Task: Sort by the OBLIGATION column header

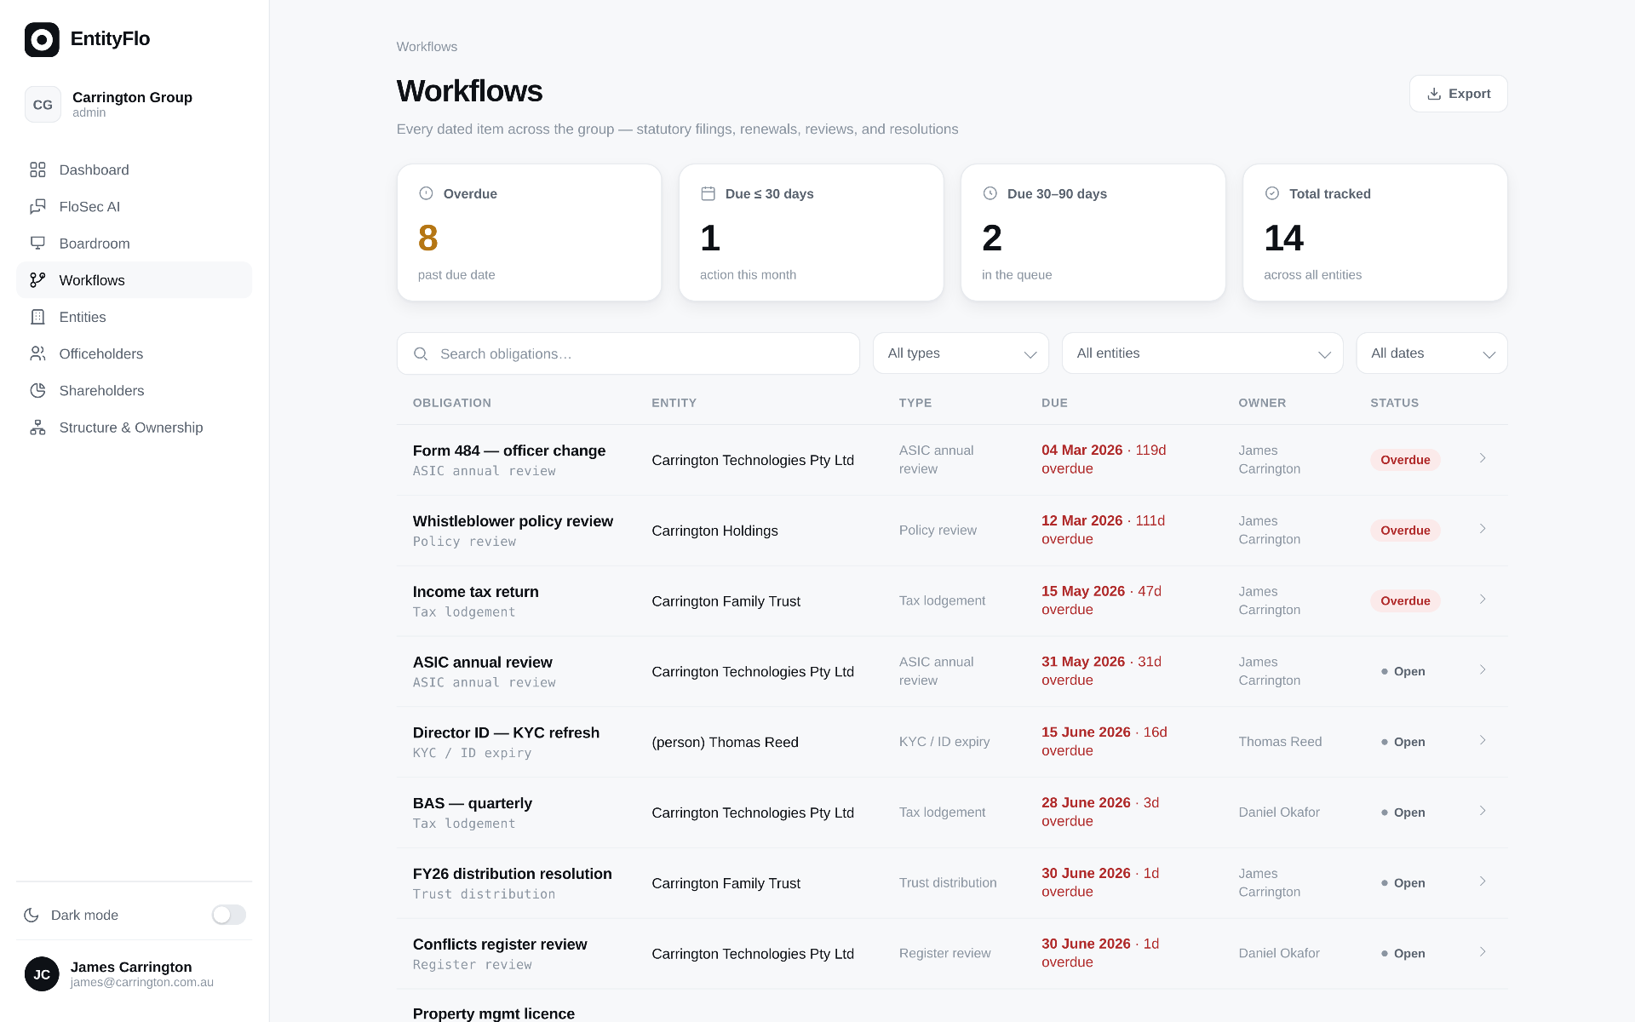Action: 452,403
